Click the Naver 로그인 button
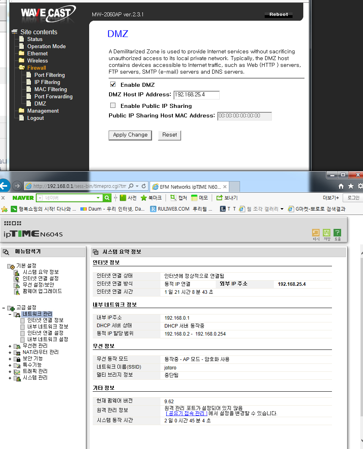This screenshot has width=363, height=449. [x=353, y=198]
